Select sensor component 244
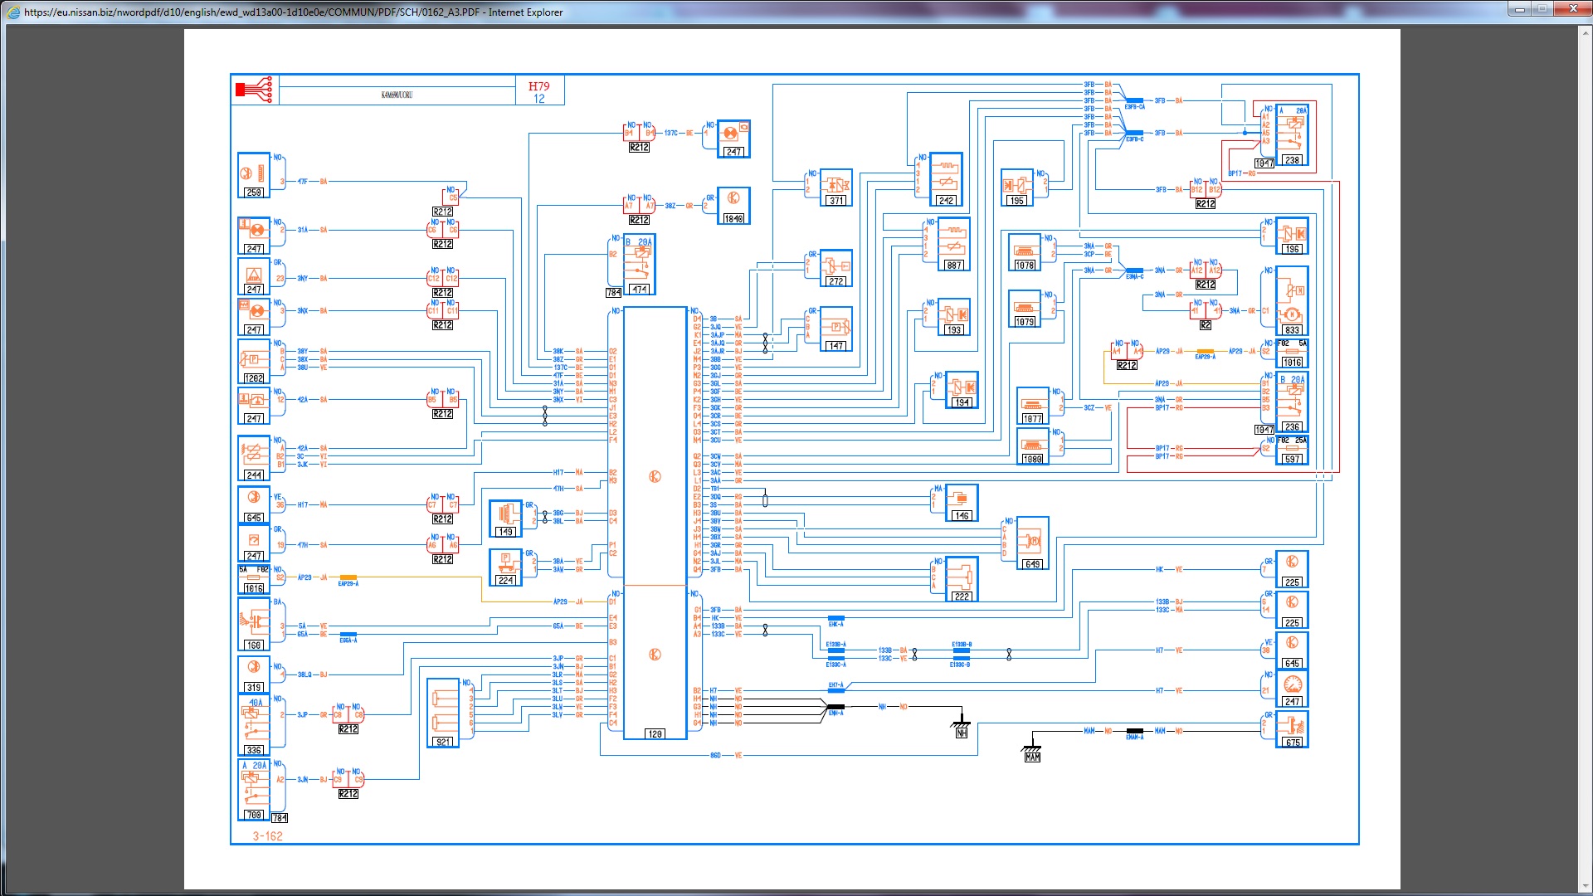This screenshot has height=896, width=1593. [254, 459]
